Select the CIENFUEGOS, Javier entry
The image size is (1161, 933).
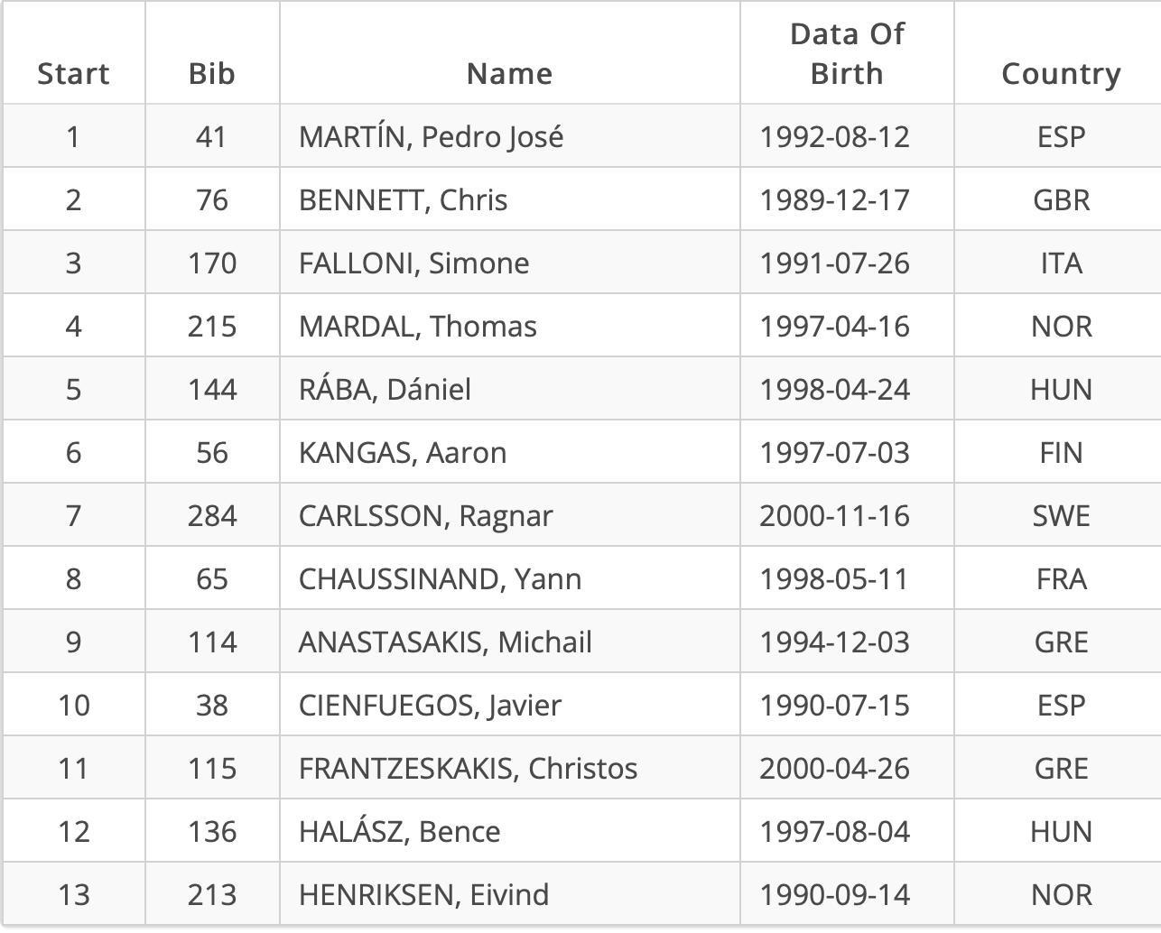[430, 705]
